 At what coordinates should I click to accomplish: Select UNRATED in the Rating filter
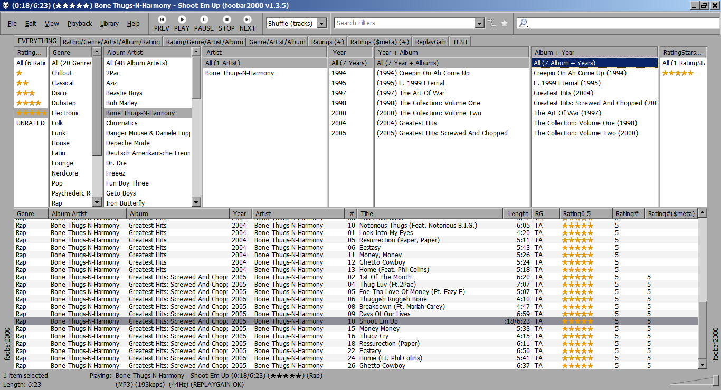point(31,123)
